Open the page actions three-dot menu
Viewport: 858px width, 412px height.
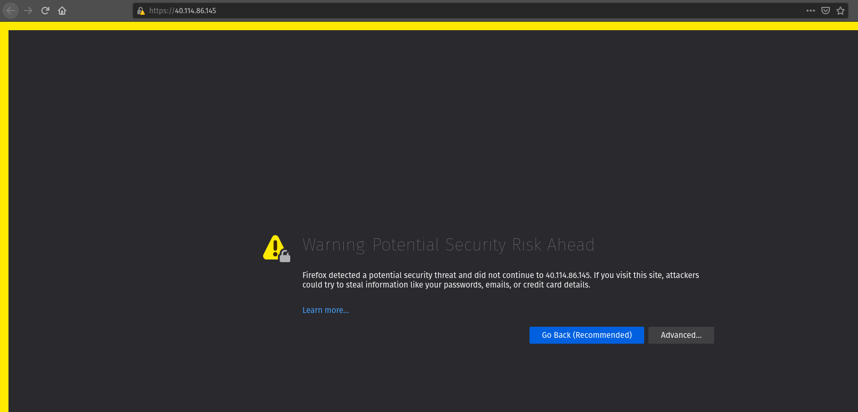810,11
